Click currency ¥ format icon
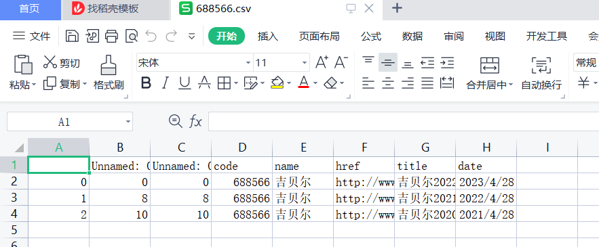The width and height of the screenshot is (599, 247). coord(583,83)
